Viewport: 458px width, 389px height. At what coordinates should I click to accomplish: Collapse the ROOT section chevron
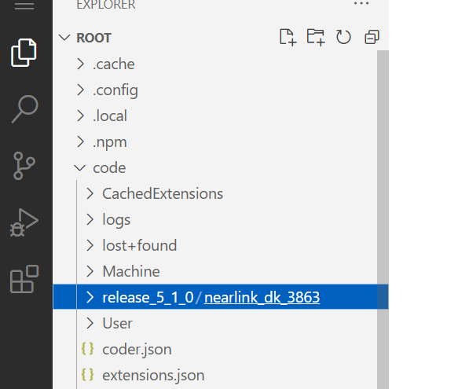(64, 38)
